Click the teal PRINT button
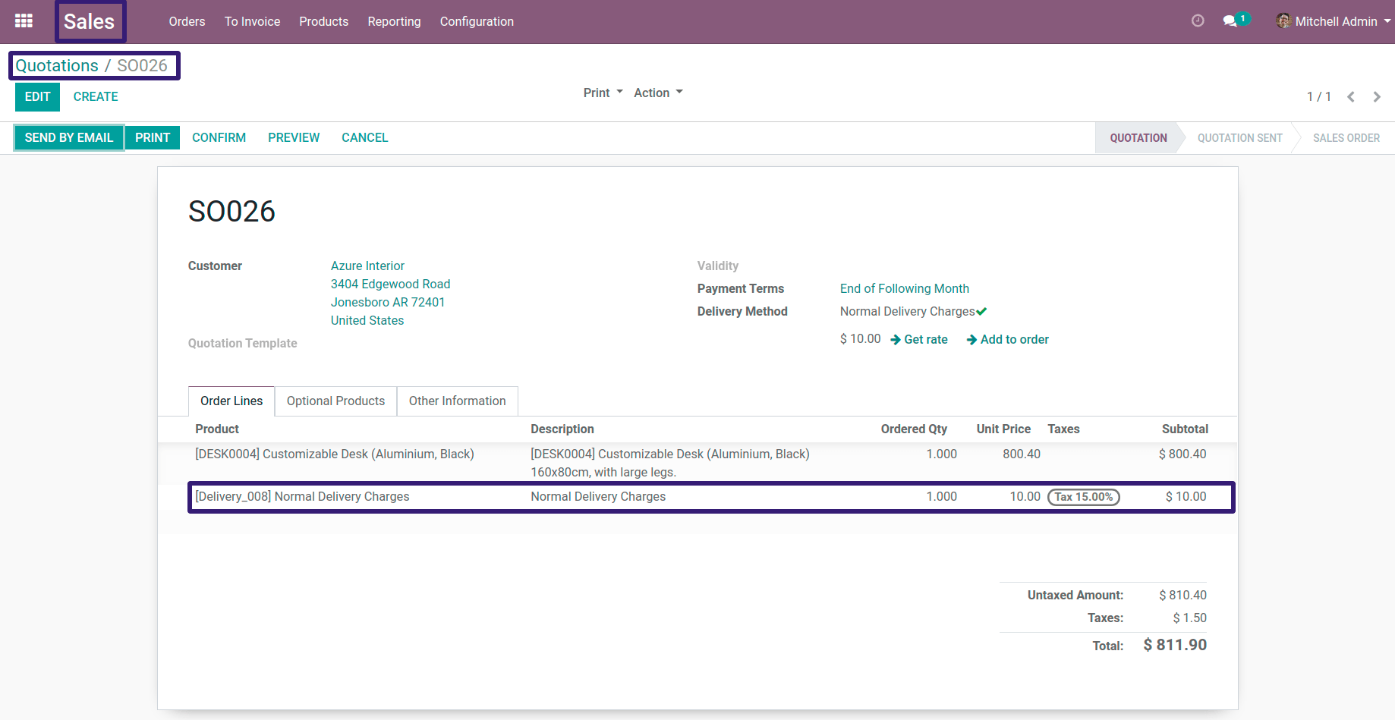The image size is (1395, 720). pos(153,137)
